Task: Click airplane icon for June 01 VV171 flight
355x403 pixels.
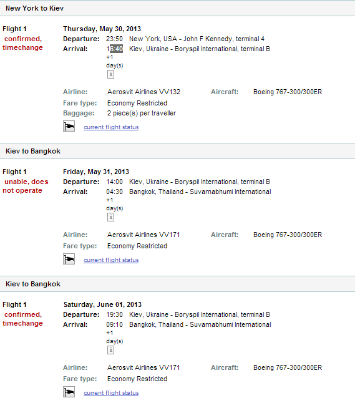Action: coord(69,392)
